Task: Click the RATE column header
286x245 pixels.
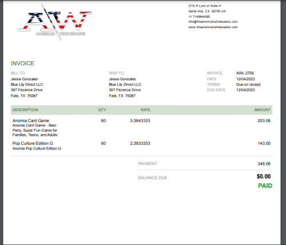Action: 145,110
